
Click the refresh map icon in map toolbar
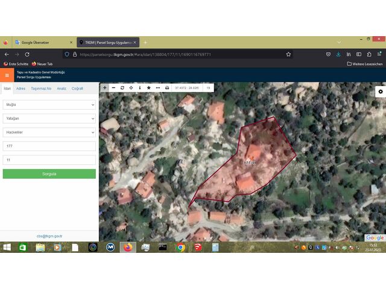click(122, 88)
